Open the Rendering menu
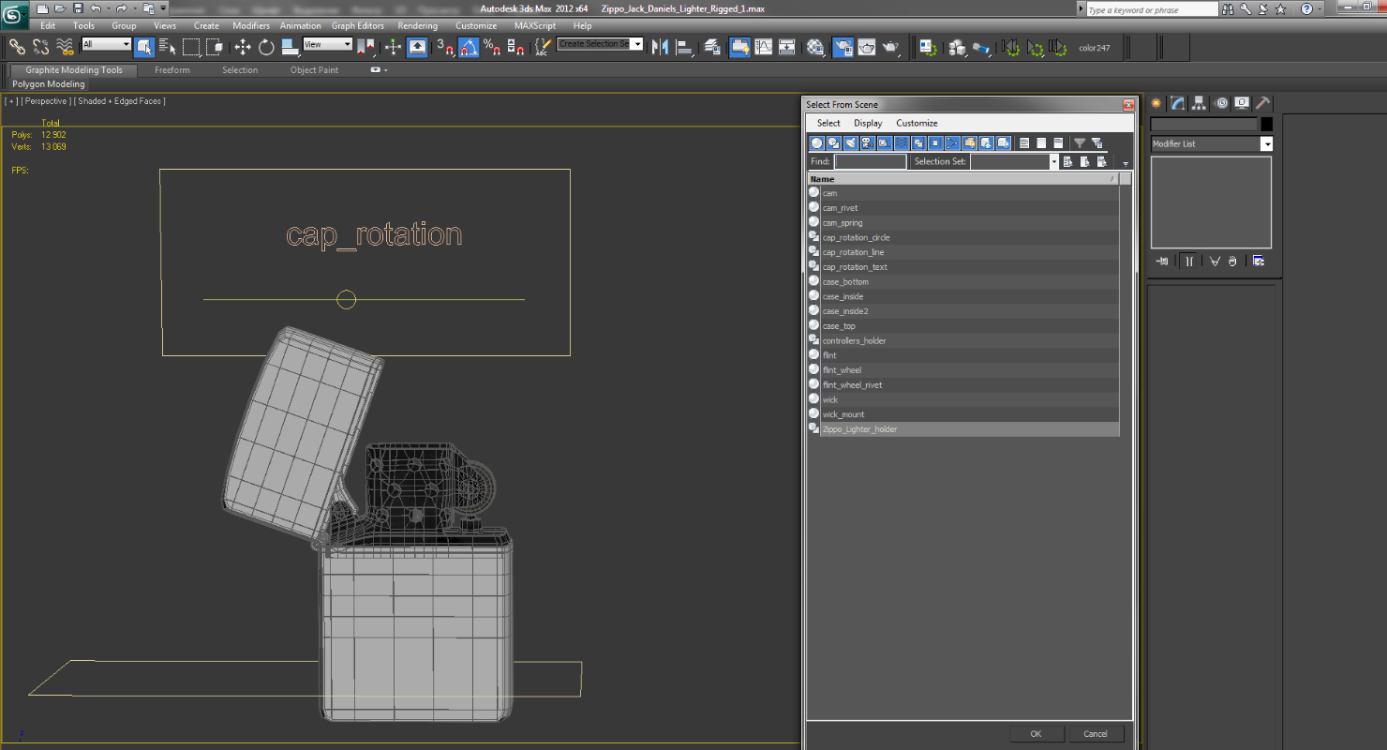1387x750 pixels. (x=417, y=25)
